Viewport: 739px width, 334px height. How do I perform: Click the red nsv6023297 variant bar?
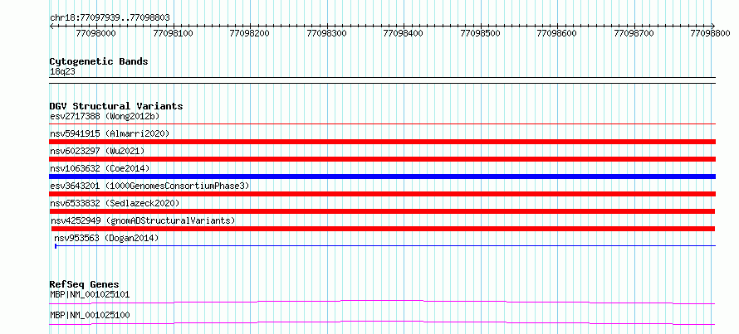(x=382, y=159)
